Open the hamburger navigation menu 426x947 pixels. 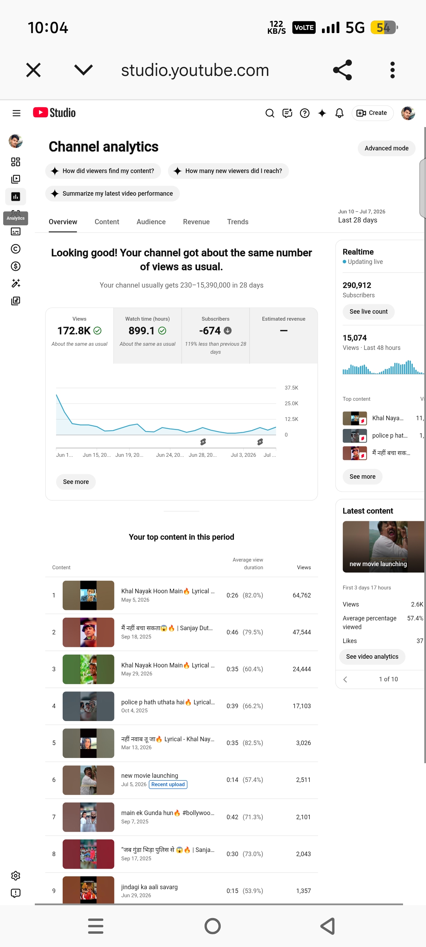tap(16, 113)
